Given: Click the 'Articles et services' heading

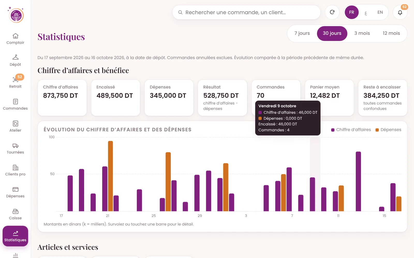Looking at the screenshot, I should point(68,247).
